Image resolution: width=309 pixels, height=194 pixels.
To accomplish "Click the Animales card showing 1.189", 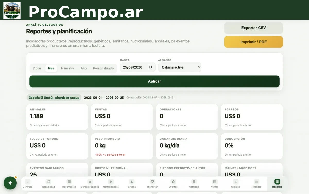I will (57, 117).
